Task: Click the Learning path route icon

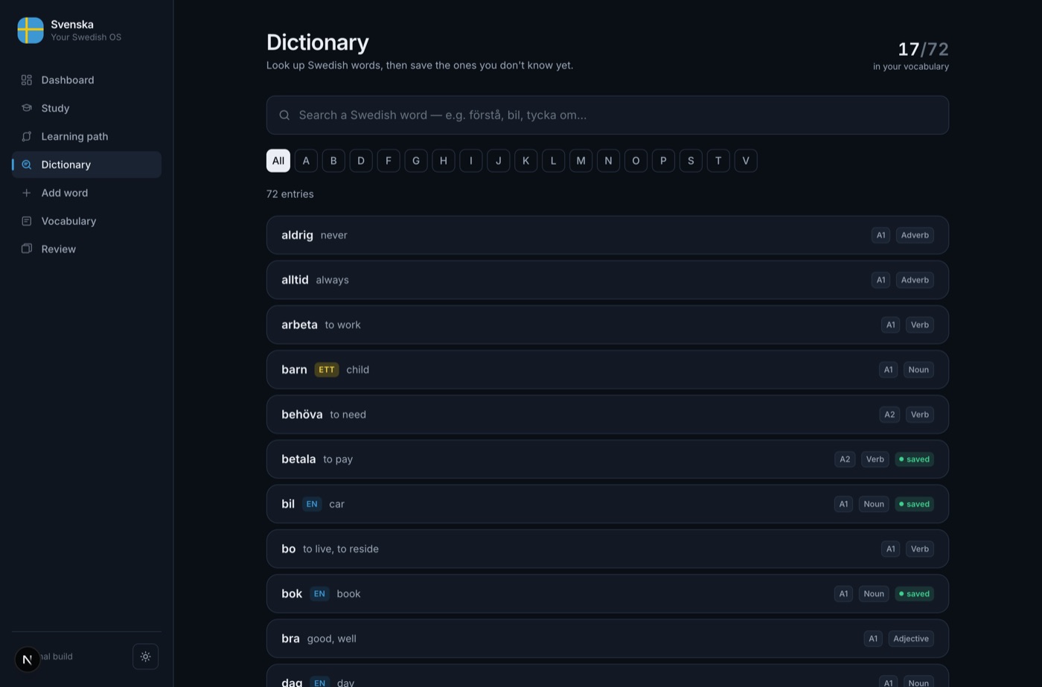Action: [27, 136]
